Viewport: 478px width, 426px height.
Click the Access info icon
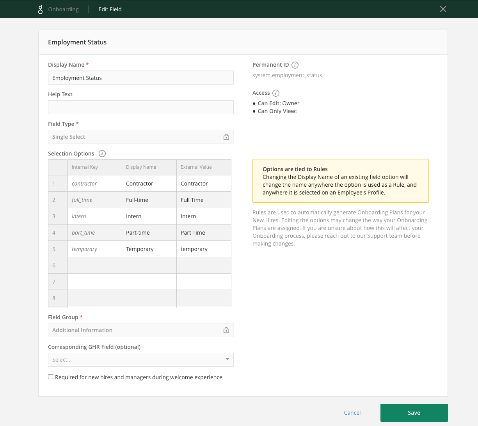click(276, 93)
